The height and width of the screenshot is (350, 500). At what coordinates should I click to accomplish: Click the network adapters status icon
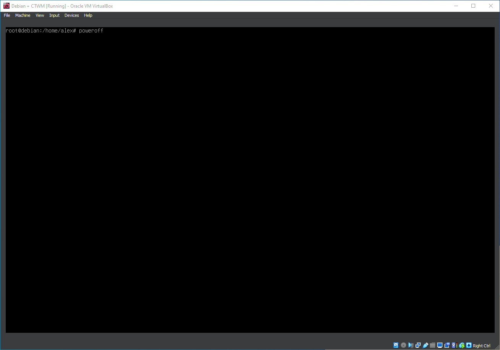tap(418, 345)
